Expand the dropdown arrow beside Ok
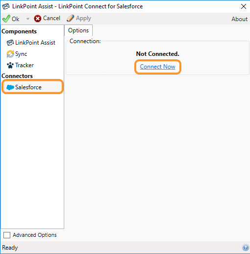250x254 pixels. click(28, 19)
